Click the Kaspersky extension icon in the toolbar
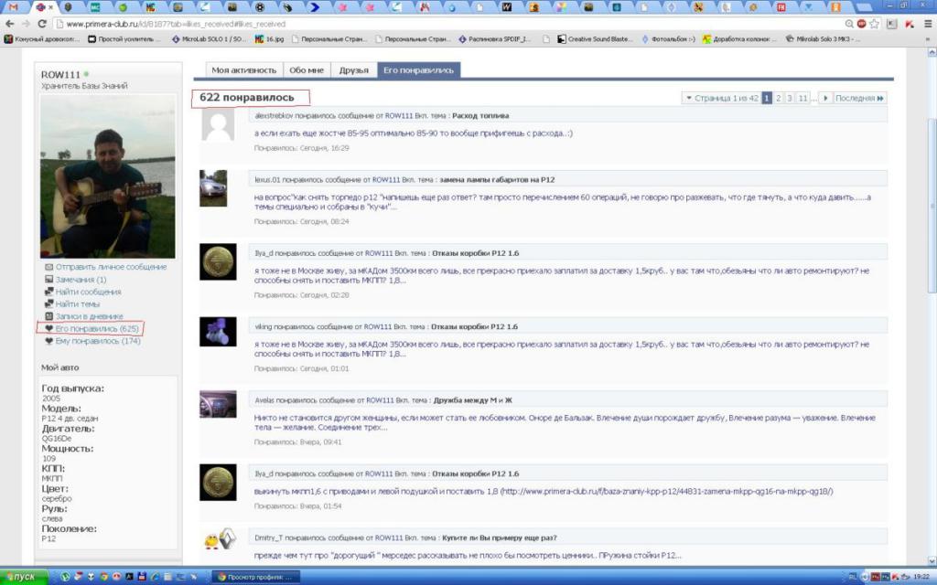 [909, 24]
